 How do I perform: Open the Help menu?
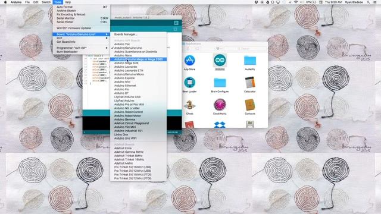68,2
